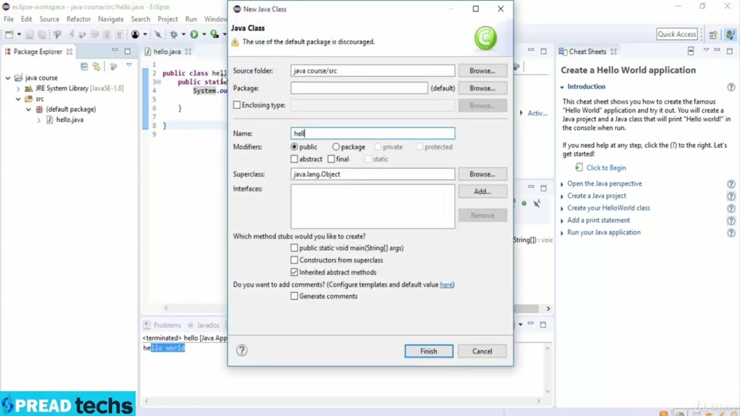Check public static void main stub option
This screenshot has height=416, width=740.
click(294, 248)
